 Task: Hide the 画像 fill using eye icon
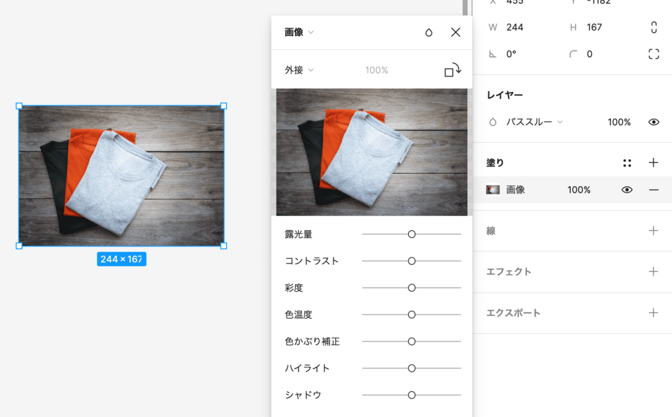627,190
